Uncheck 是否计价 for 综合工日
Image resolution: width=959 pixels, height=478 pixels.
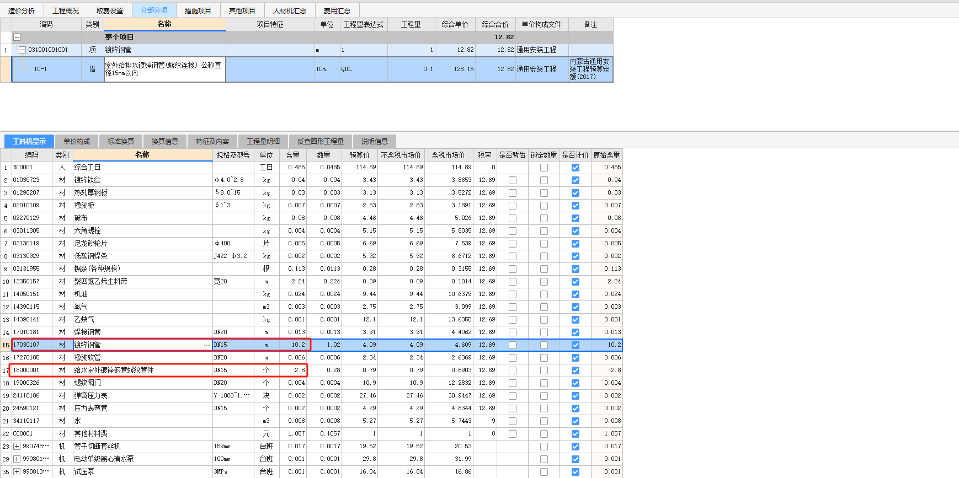point(576,168)
